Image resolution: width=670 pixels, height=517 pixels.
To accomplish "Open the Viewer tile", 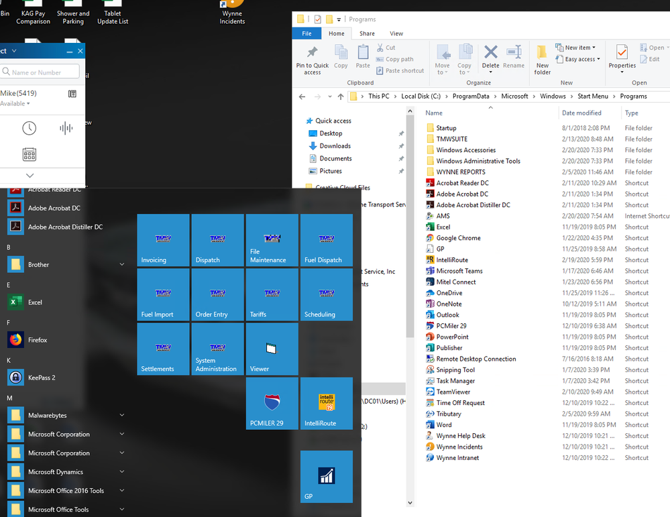I will [x=272, y=349].
